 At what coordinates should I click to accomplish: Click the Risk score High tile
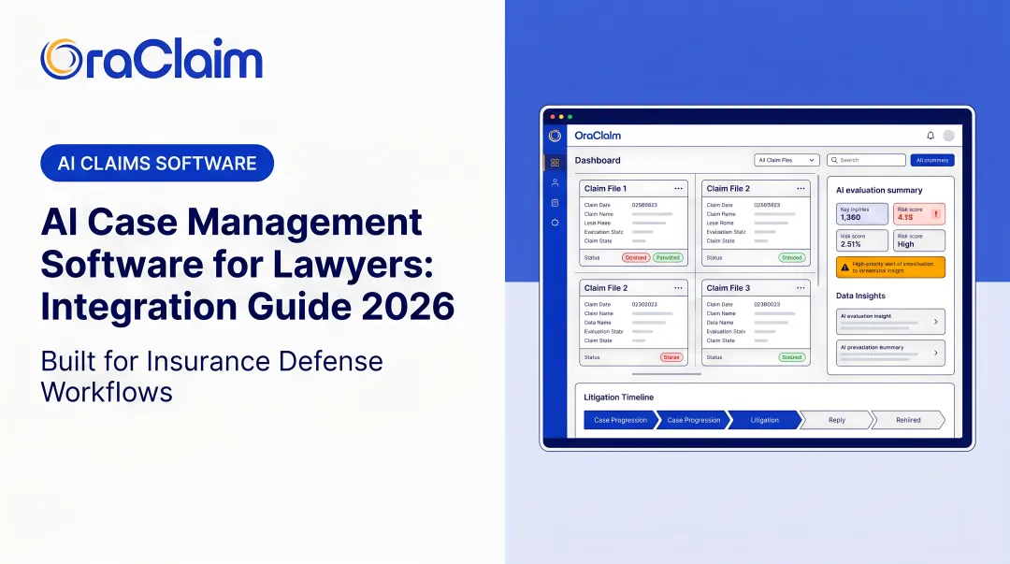click(919, 240)
